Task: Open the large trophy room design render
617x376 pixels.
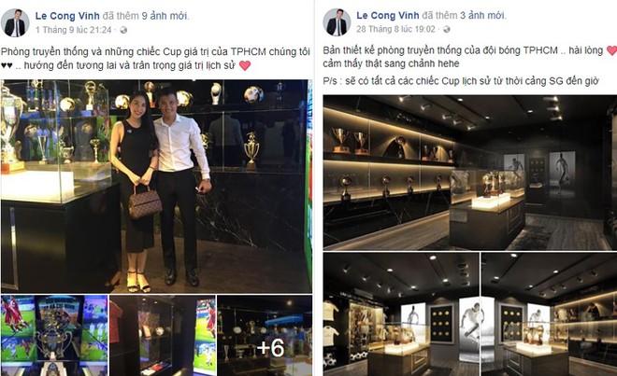Action: 470,173
